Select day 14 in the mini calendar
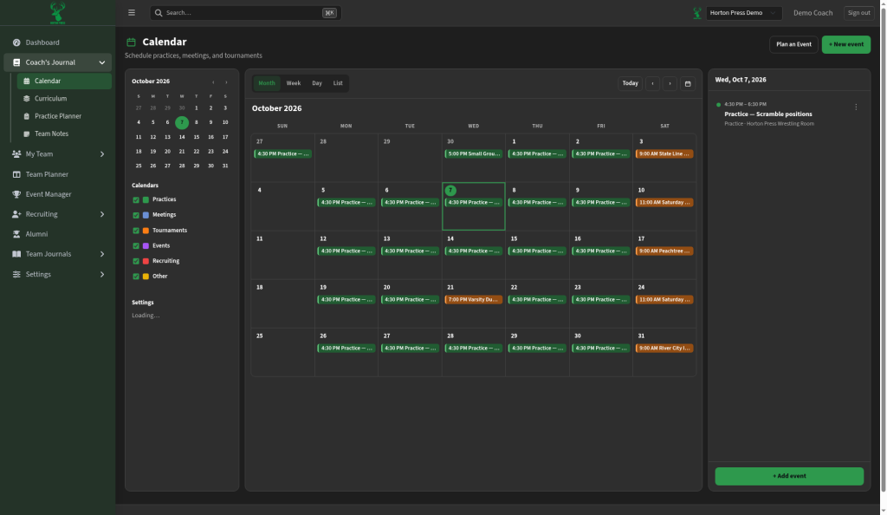887x515 pixels. (182, 137)
